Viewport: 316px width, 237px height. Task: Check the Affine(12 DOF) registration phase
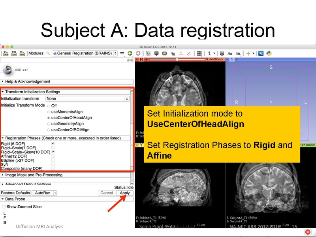pos(54,157)
